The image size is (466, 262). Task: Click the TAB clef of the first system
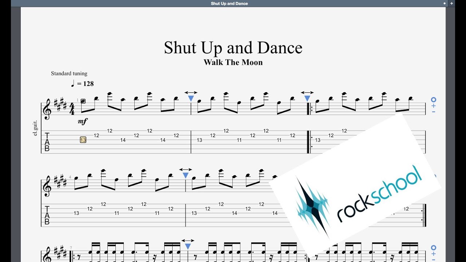click(x=47, y=142)
